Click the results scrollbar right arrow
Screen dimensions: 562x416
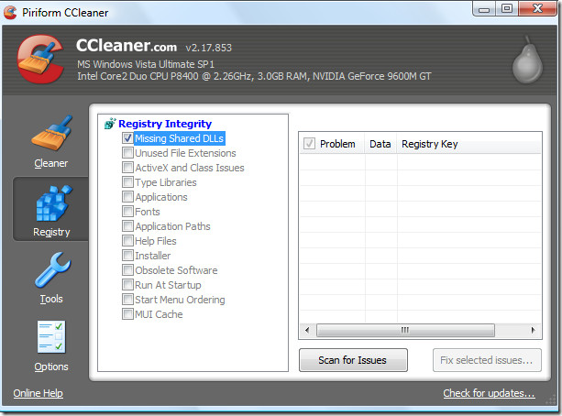tap(533, 330)
